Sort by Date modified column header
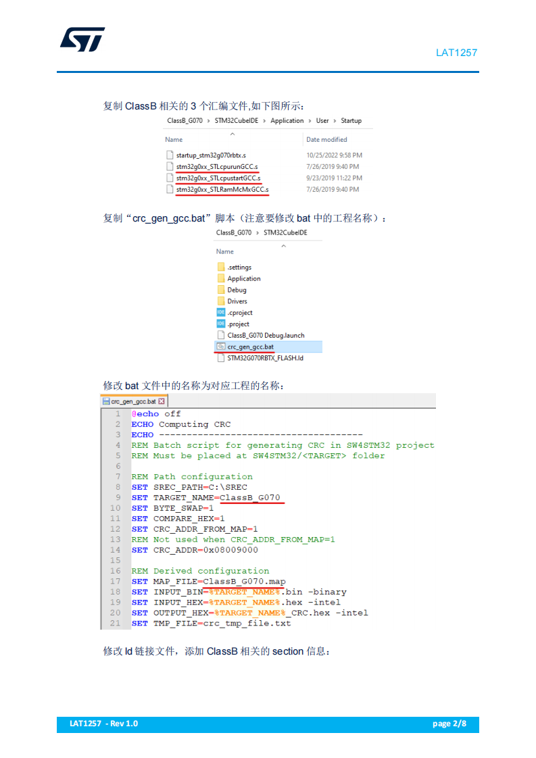 pyautogui.click(x=326, y=140)
